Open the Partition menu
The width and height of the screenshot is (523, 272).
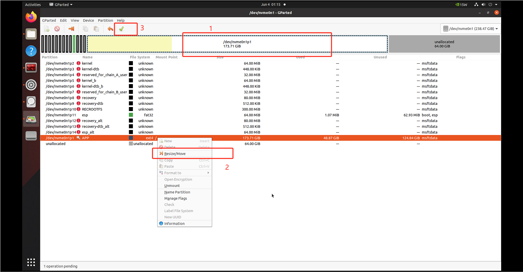[x=105, y=20]
